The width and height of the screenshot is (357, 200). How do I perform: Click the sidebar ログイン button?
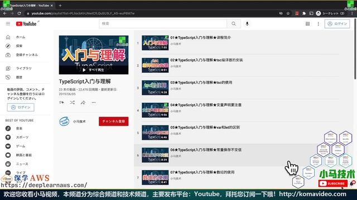tap(21, 107)
